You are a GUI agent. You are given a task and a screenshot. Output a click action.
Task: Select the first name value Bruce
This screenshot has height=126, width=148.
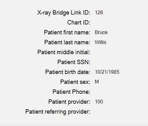click(x=101, y=33)
